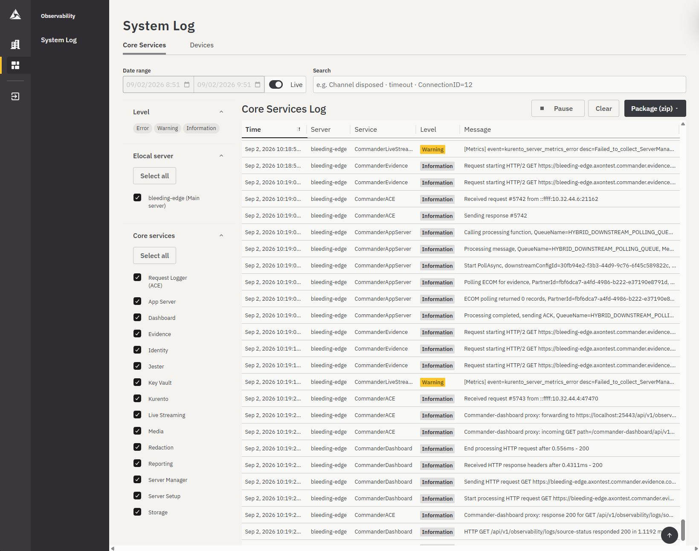Uncheck Server Manager checkbox
The height and width of the screenshot is (551, 699).
click(x=137, y=479)
